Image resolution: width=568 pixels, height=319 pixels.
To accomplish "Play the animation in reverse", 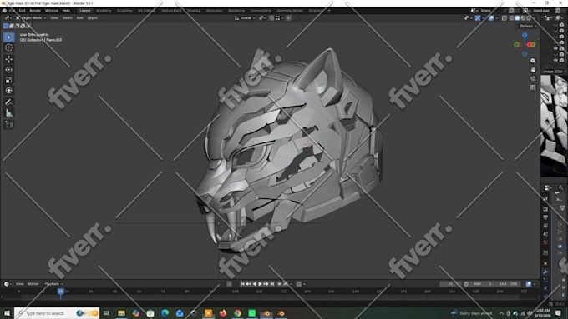I will coord(254,284).
